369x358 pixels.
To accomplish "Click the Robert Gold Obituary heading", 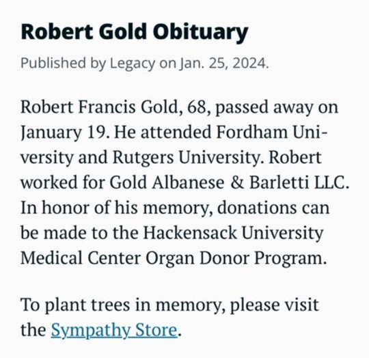I will pos(135,33).
